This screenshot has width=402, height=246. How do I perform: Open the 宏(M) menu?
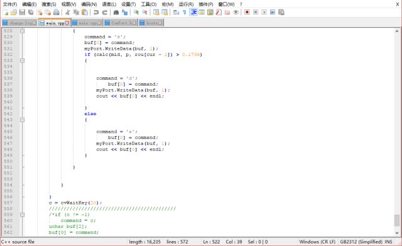click(x=168, y=4)
